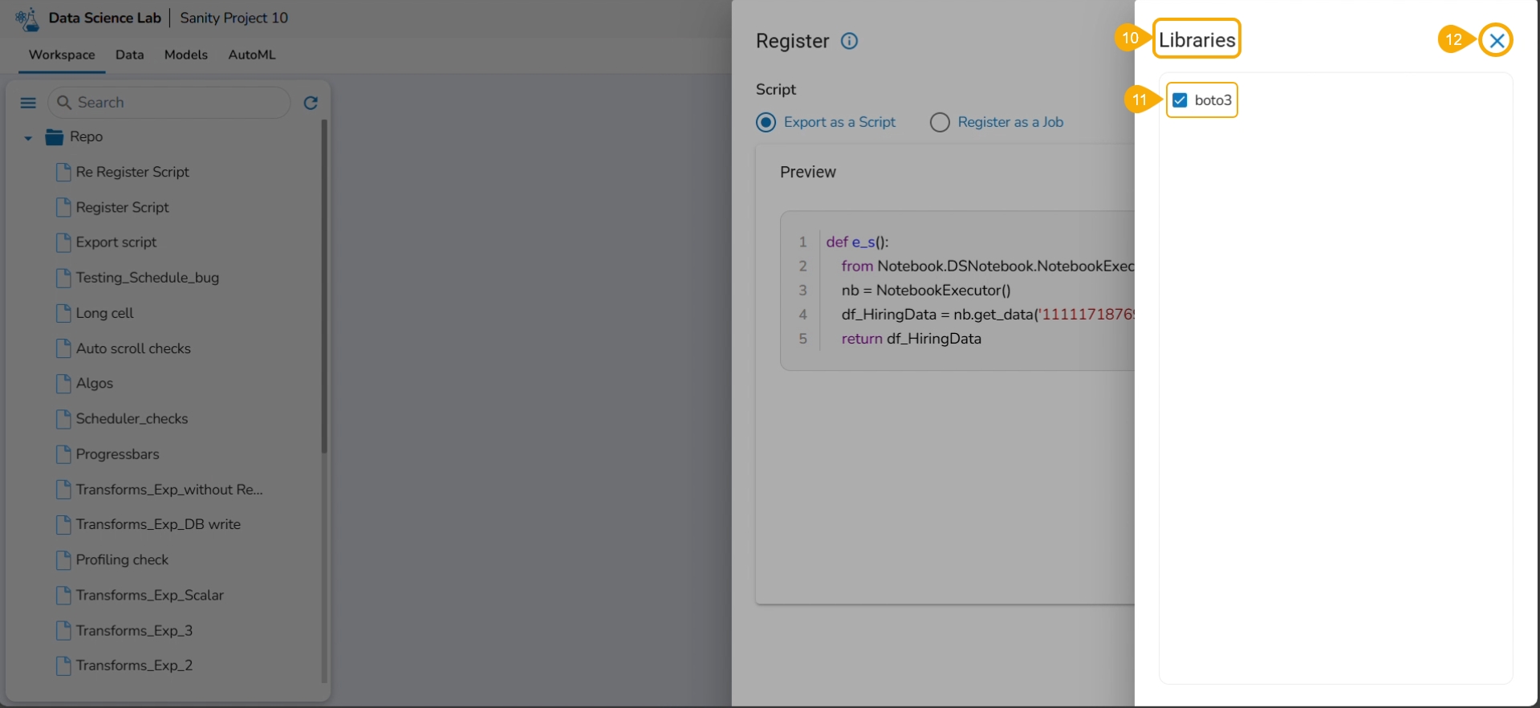Click file icon of Progressbars notebook

click(63, 454)
